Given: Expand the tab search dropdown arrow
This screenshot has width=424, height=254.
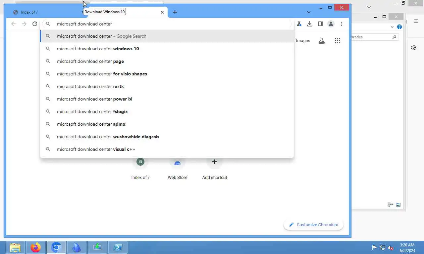Looking at the screenshot, I should point(309,12).
